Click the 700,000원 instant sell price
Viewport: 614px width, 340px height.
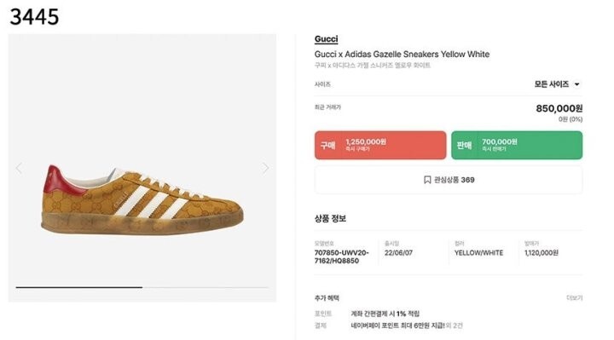499,141
